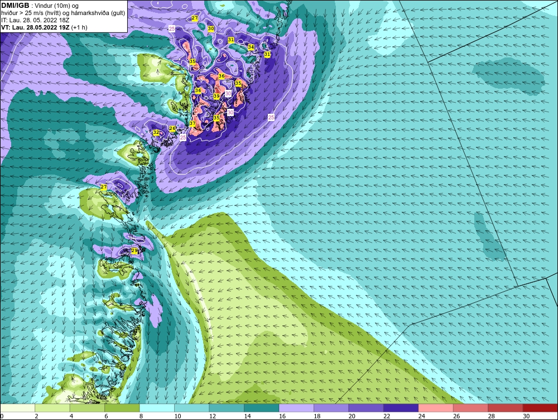This screenshot has height=420, width=558.
Task: Click the yellow 39 maximum gust label
Action: [217, 96]
